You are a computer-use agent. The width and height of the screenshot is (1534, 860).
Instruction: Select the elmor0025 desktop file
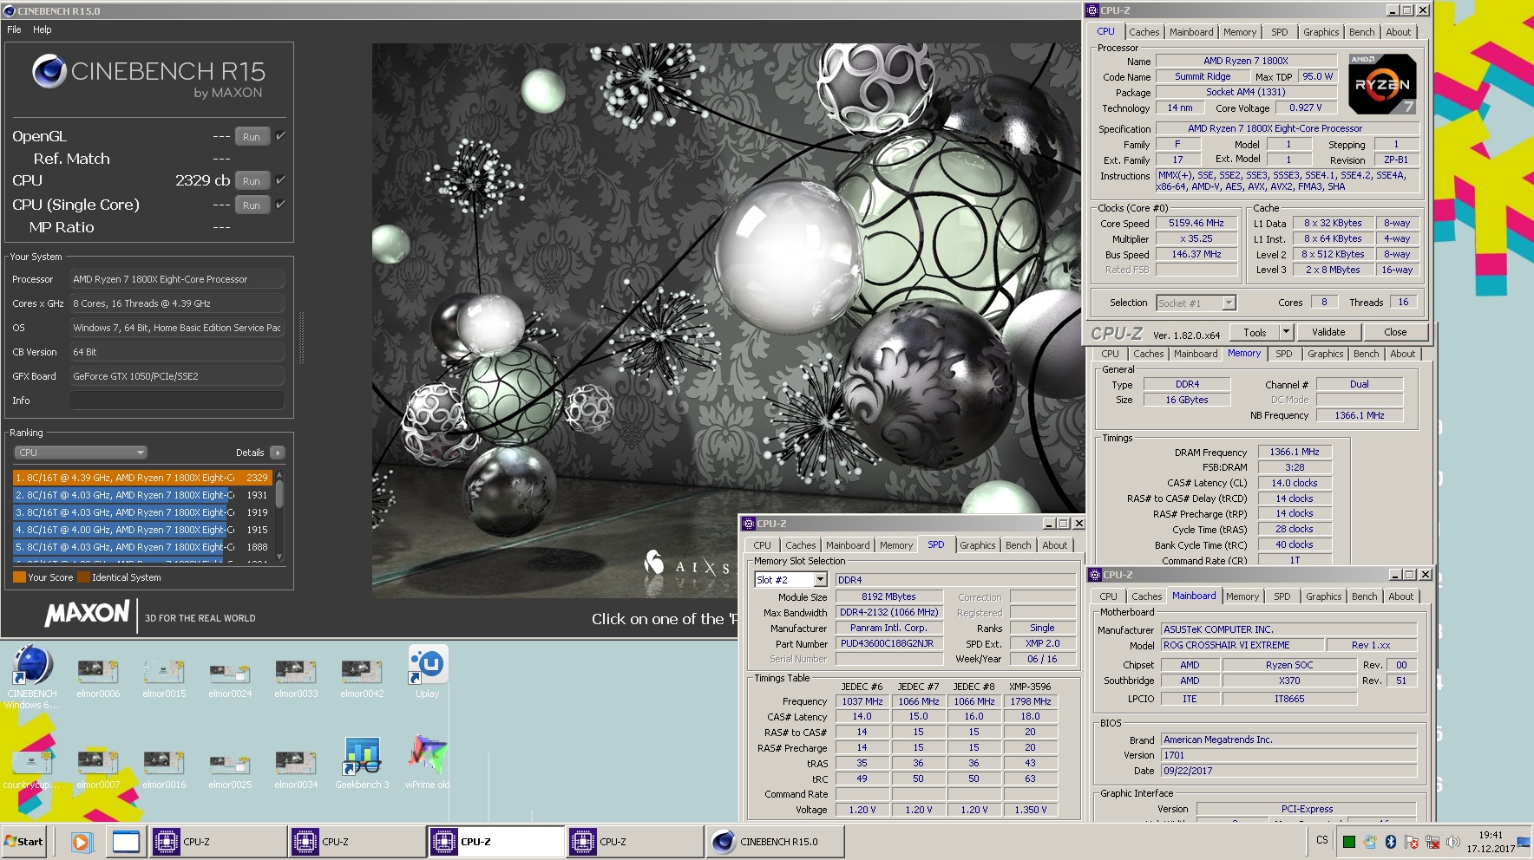point(230,769)
